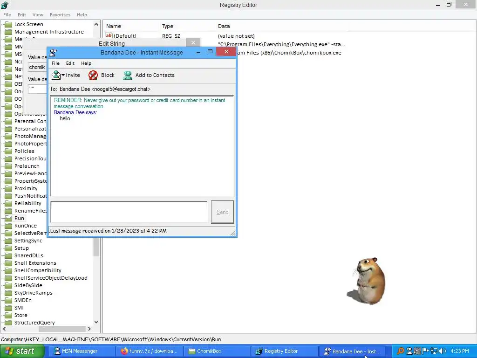Image resolution: width=477 pixels, height=358 pixels.
Task: Click into the chat message input box
Action: click(129, 212)
